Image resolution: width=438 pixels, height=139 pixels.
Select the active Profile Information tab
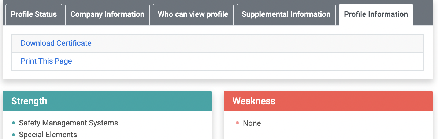coord(376,15)
